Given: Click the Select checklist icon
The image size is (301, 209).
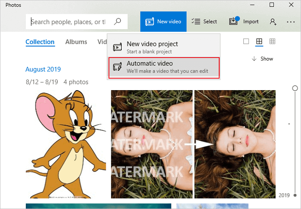Looking at the screenshot, I should 196,21.
